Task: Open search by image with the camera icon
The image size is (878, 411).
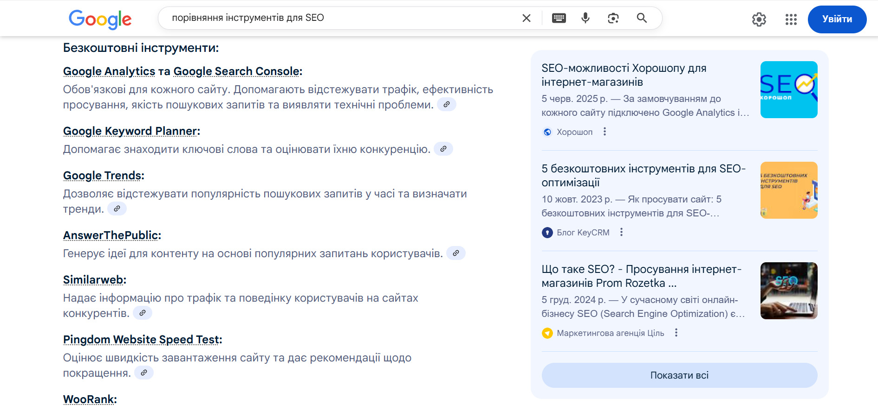Action: (613, 18)
